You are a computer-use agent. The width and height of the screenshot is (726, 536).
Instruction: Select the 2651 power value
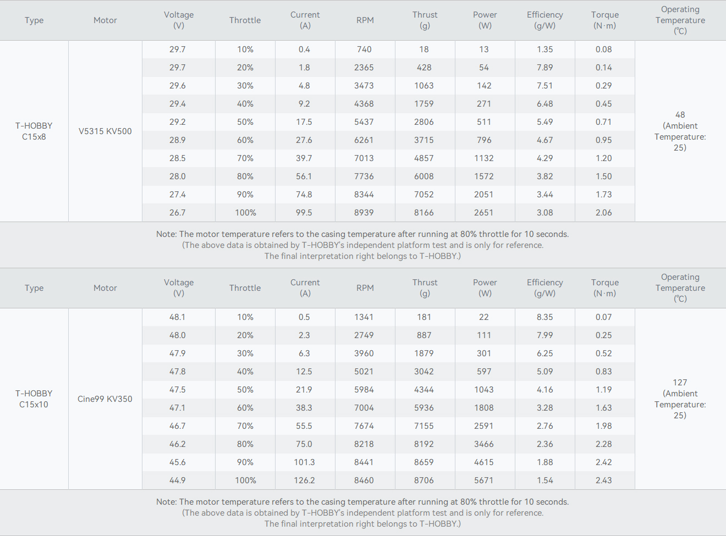coord(484,213)
